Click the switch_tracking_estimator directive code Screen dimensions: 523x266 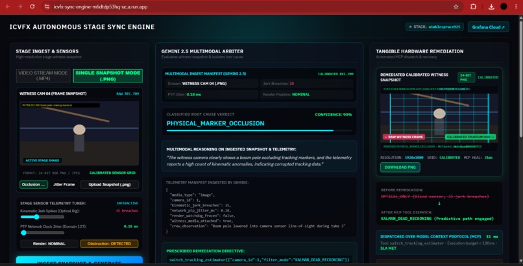[x=259, y=260]
